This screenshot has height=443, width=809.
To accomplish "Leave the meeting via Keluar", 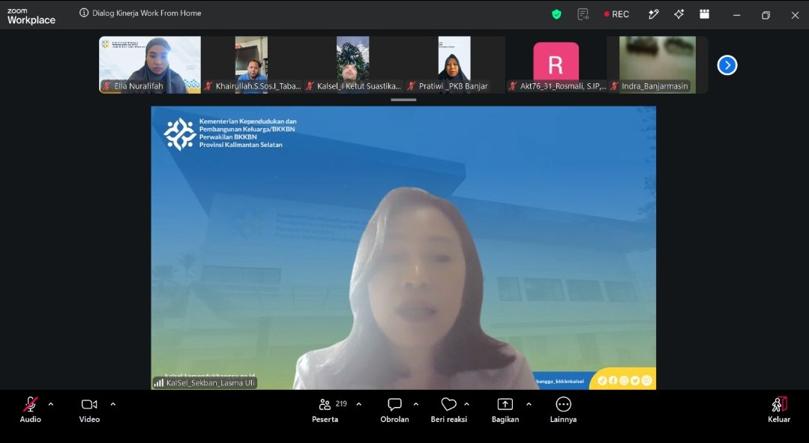I will [x=779, y=410].
